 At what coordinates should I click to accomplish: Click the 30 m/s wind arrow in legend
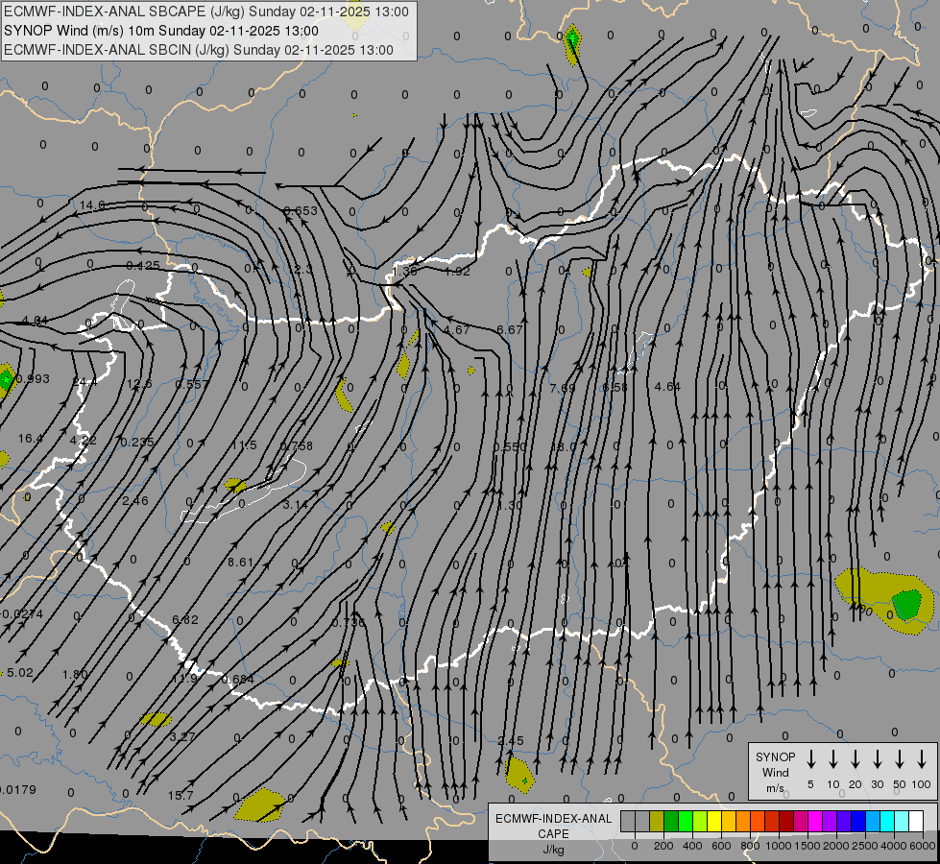click(x=877, y=759)
